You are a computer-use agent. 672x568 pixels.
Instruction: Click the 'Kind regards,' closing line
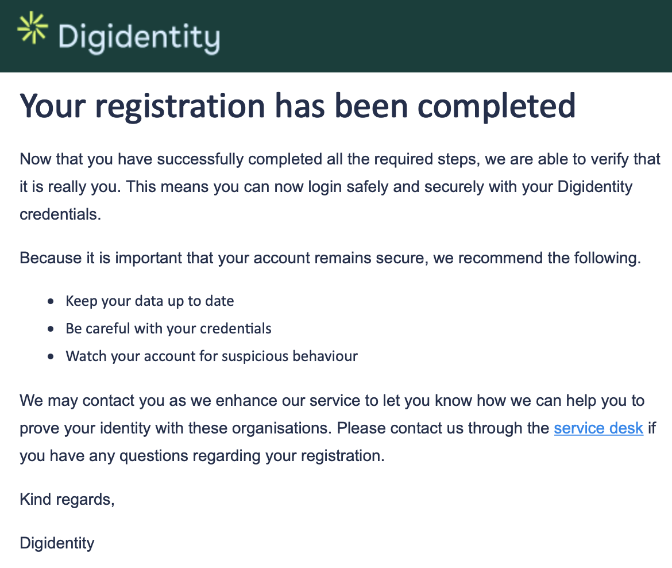(x=67, y=500)
